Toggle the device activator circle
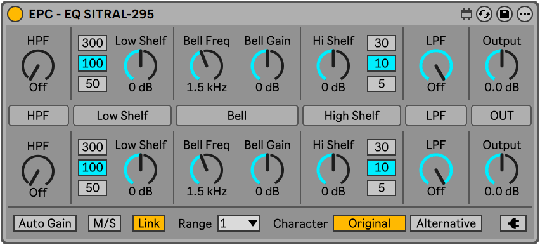540x245 pixels. click(x=15, y=15)
